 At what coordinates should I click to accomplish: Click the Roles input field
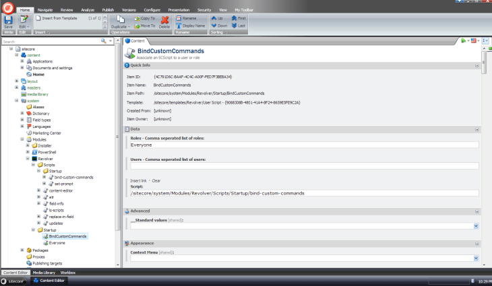(x=305, y=145)
